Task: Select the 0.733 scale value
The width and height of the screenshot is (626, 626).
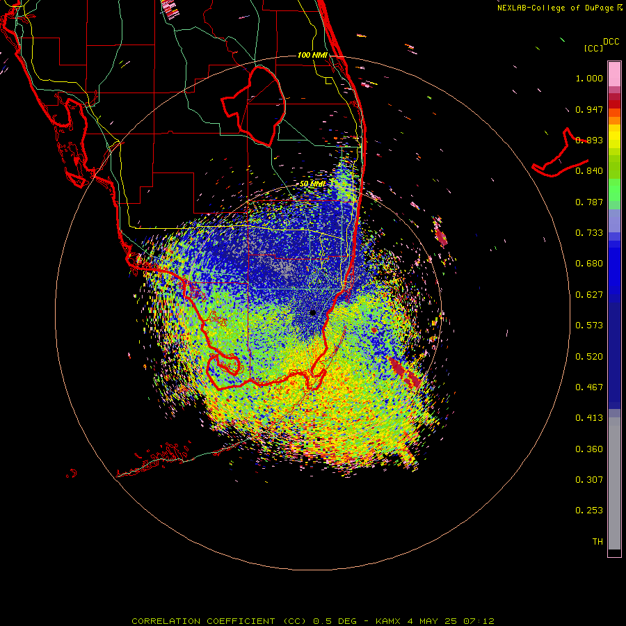Action: tap(589, 233)
